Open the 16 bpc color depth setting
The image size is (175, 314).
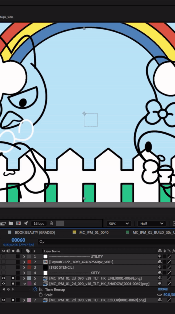coord(39,223)
